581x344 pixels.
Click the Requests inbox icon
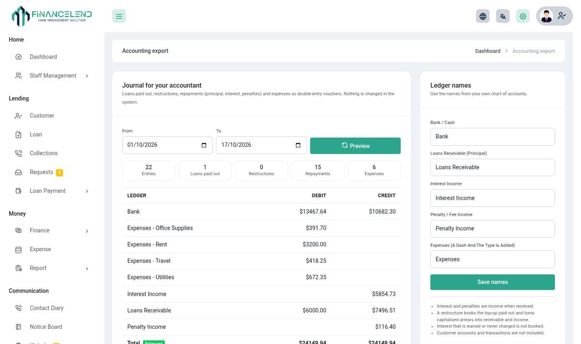click(x=18, y=172)
